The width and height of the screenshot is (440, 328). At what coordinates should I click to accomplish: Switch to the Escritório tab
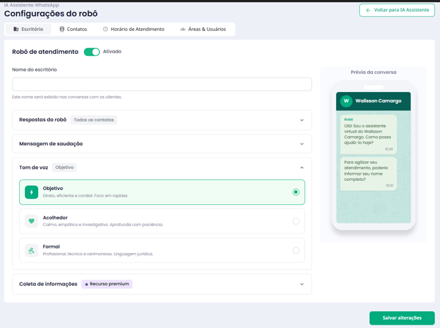coord(28,29)
